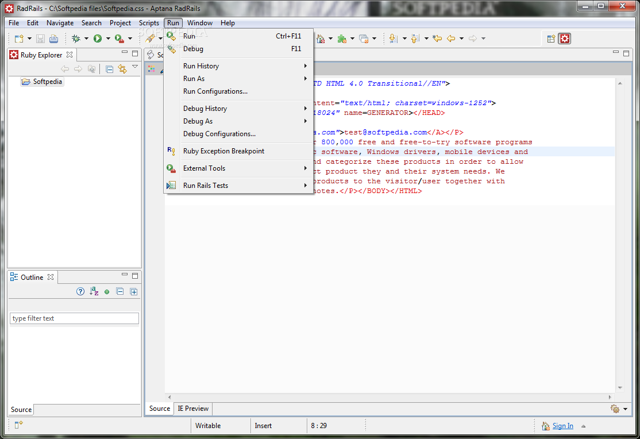Expand the Debug As submenu
Image resolution: width=640 pixels, height=439 pixels.
click(238, 121)
